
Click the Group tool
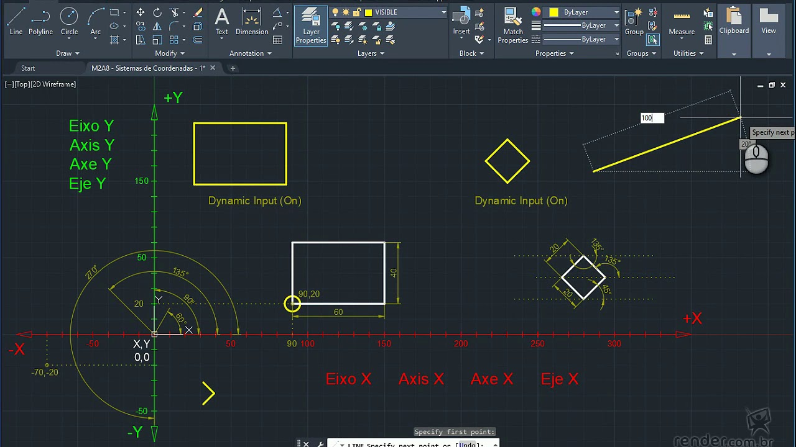click(x=634, y=21)
